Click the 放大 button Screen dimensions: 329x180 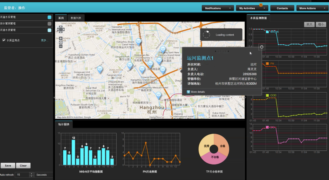(x=310, y=24)
